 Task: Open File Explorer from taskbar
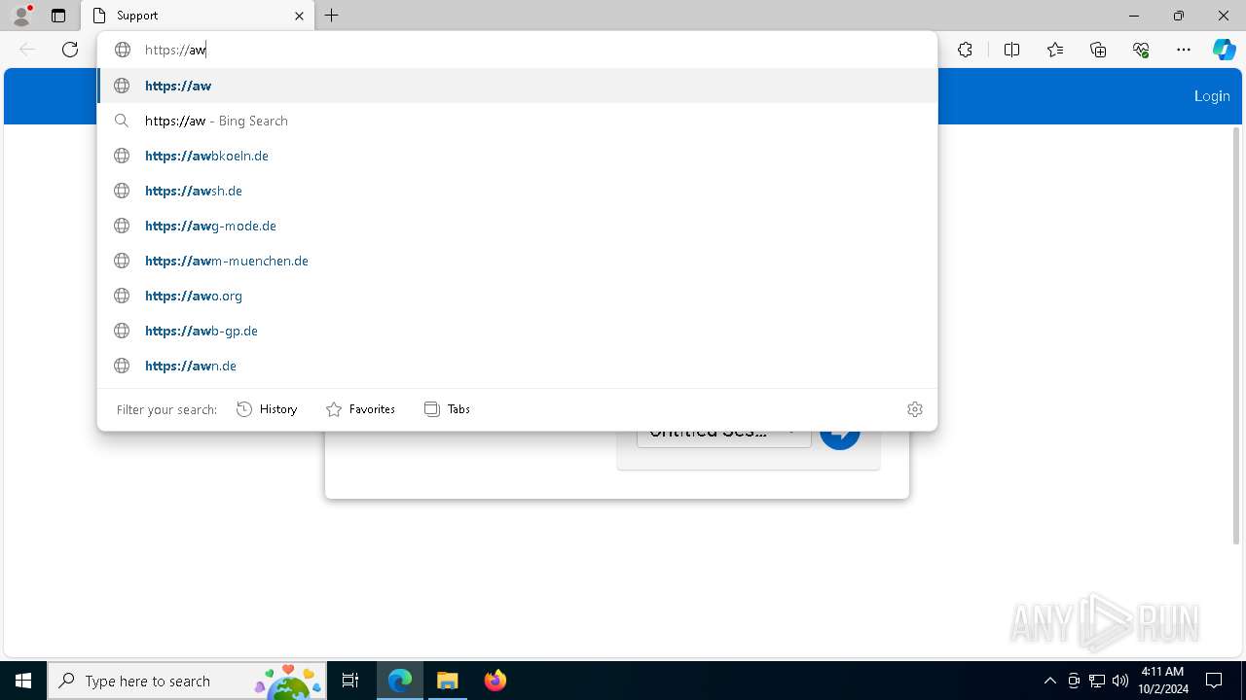coord(447,681)
